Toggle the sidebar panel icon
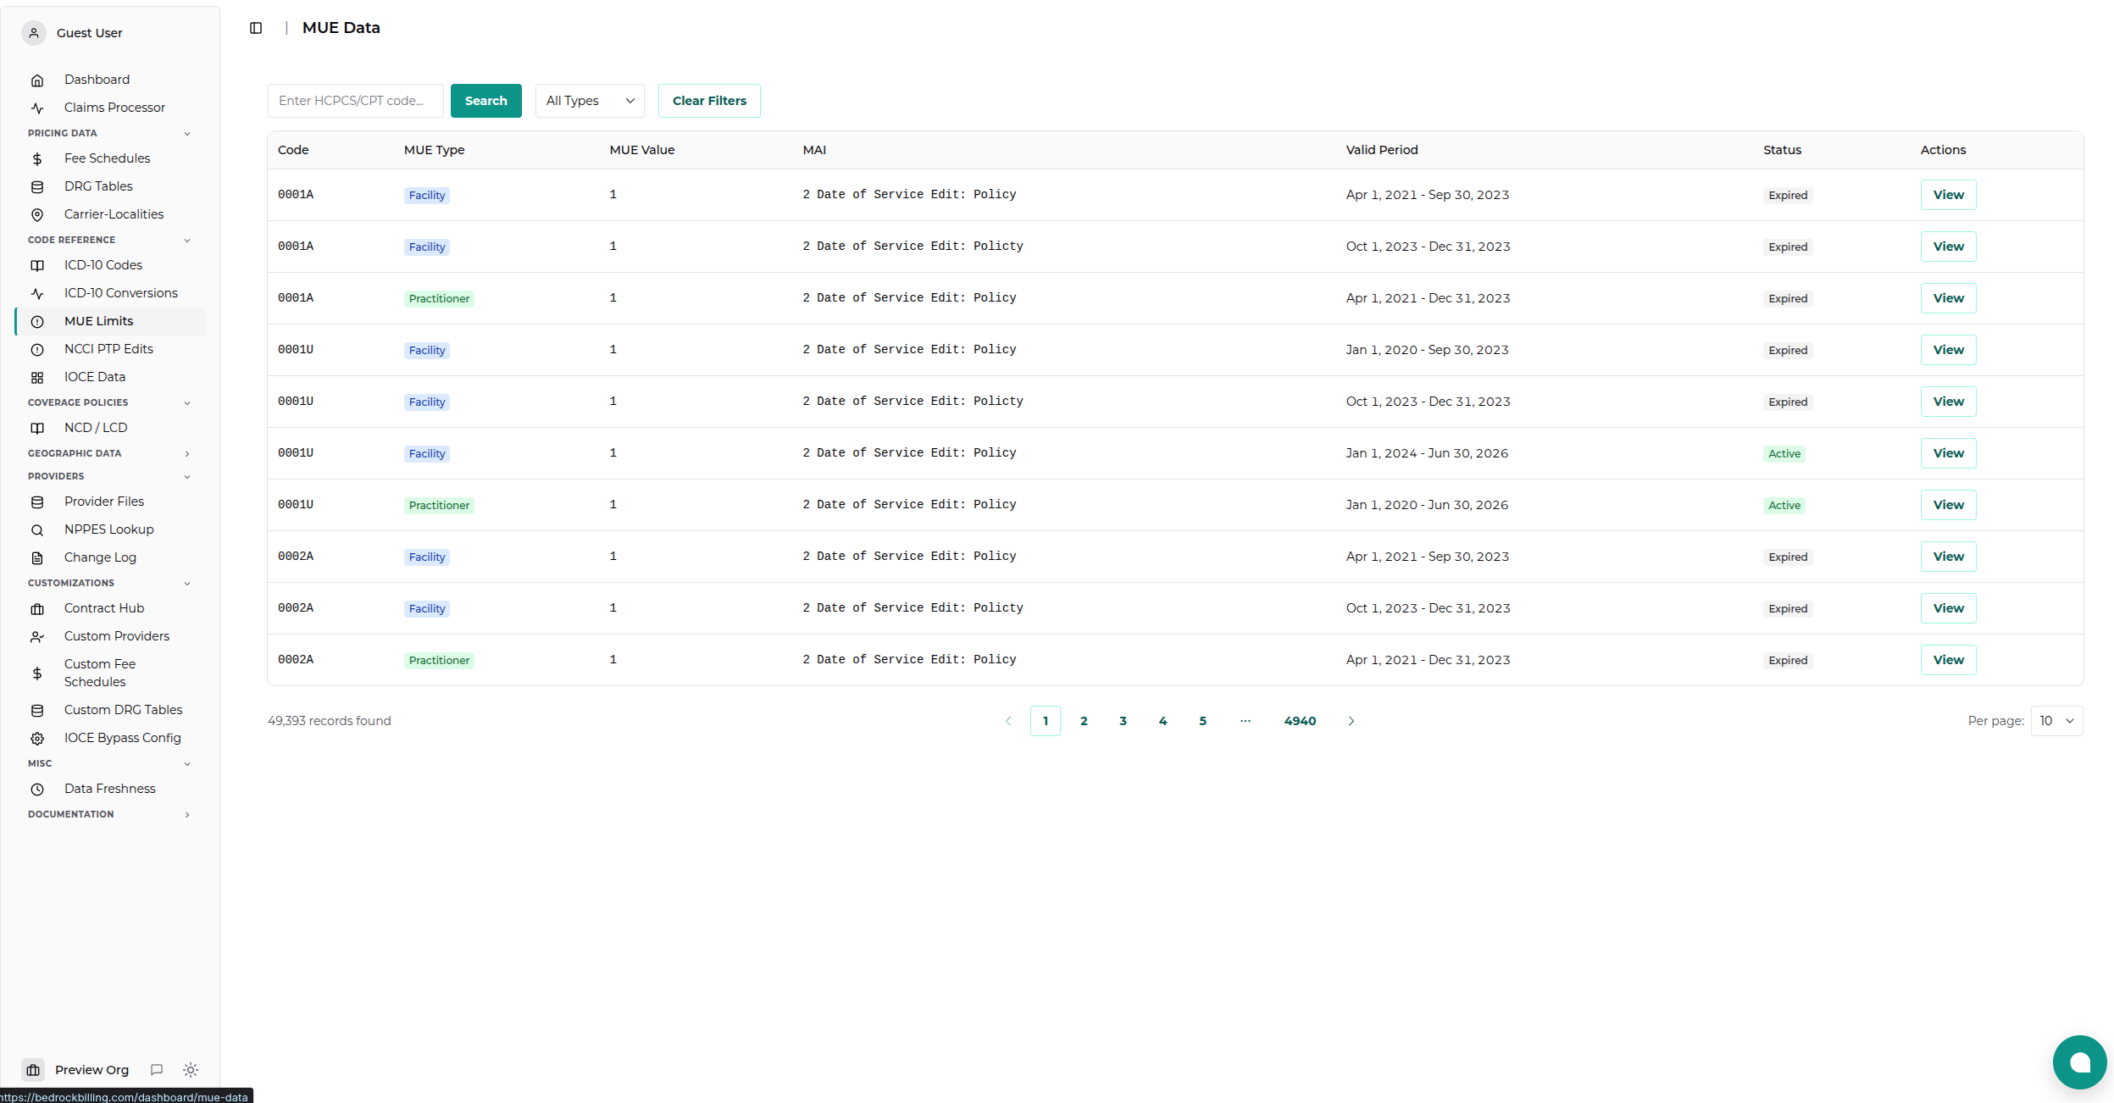The height and width of the screenshot is (1103, 2114). (x=256, y=28)
